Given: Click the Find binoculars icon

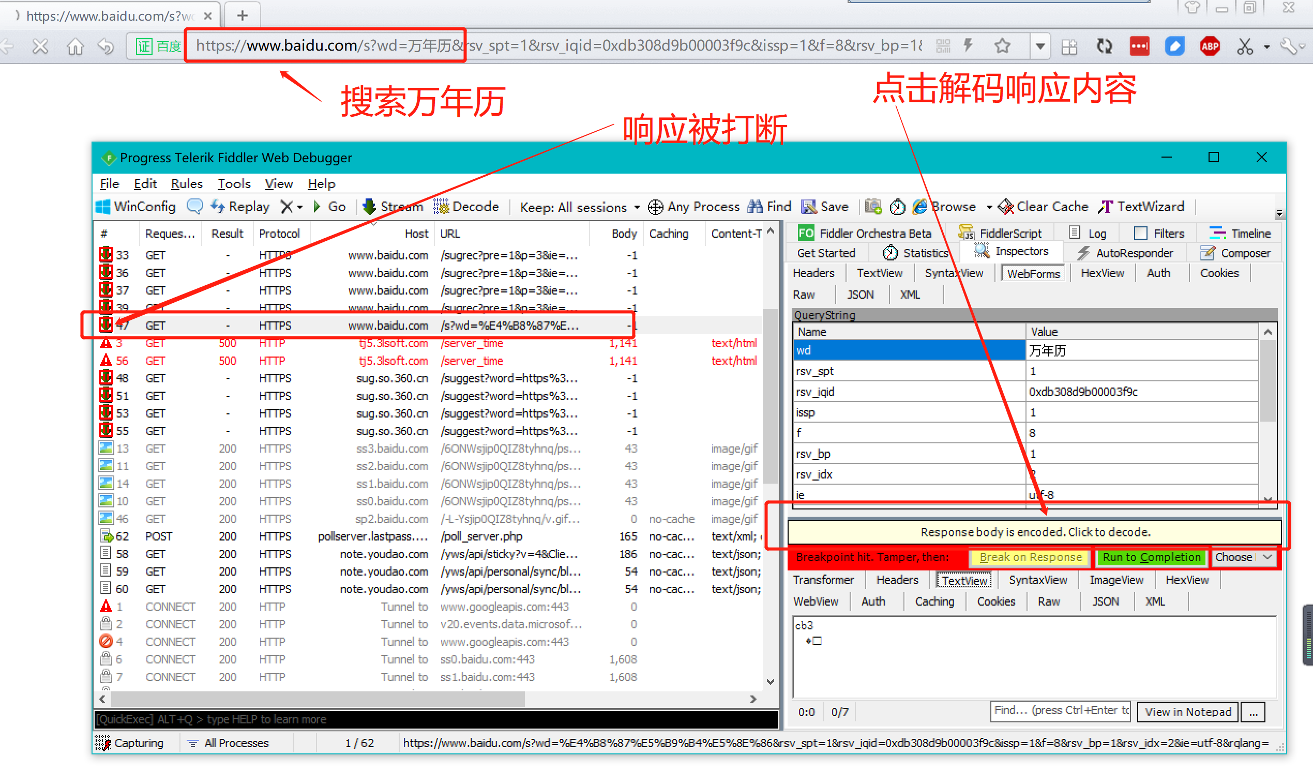Looking at the screenshot, I should click(754, 207).
